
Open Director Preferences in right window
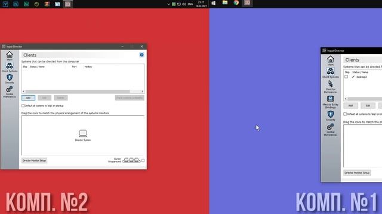(330, 87)
